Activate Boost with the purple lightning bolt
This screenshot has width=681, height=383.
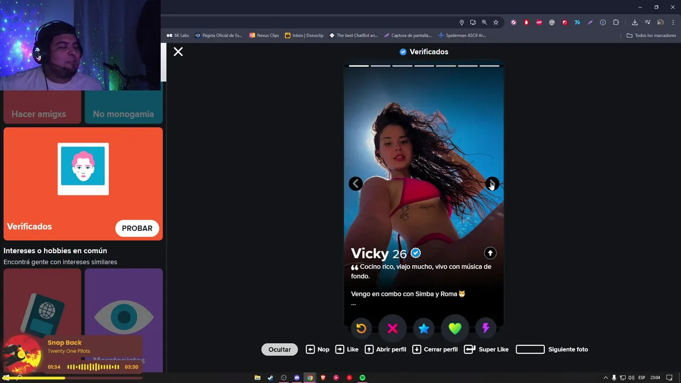(486, 328)
